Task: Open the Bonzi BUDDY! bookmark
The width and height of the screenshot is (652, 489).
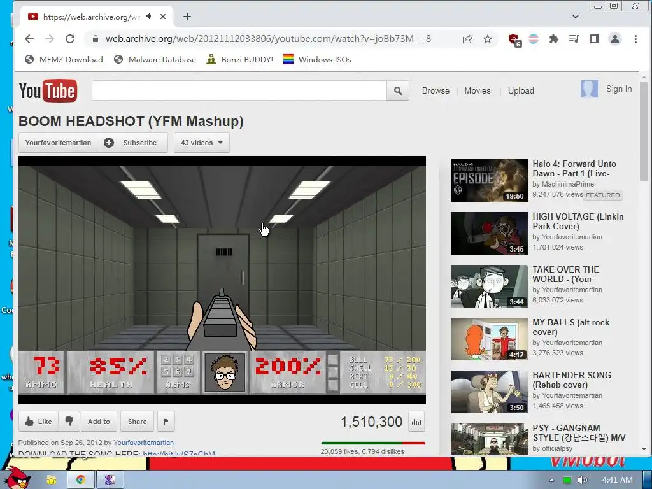Action: (x=240, y=59)
